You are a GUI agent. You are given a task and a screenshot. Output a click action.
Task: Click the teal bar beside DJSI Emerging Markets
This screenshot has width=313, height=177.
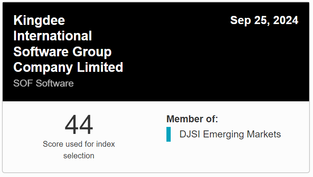click(x=168, y=134)
